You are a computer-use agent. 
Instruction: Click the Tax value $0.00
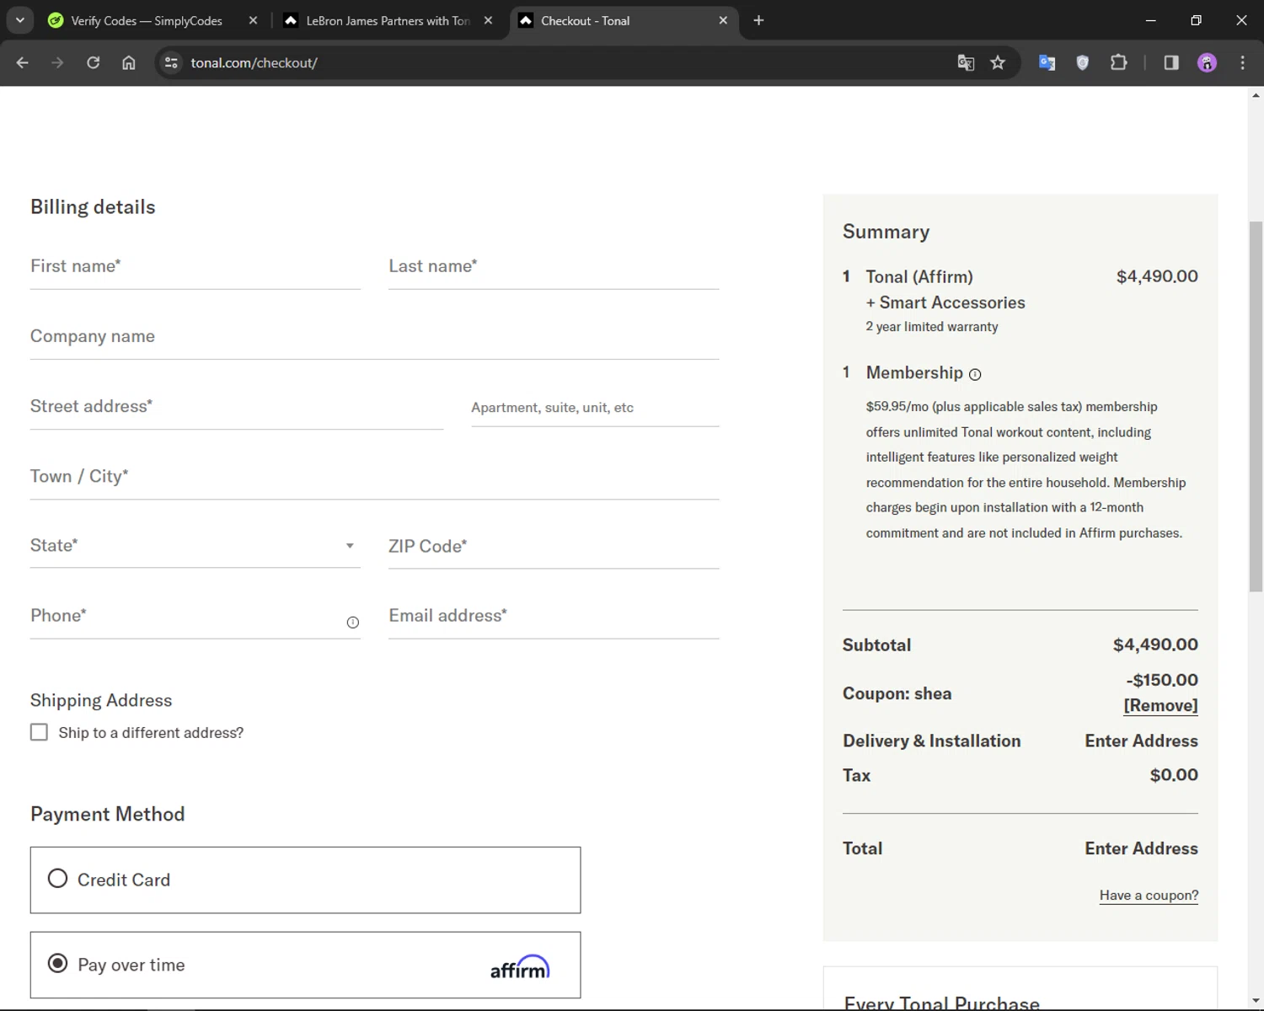pos(1174,775)
